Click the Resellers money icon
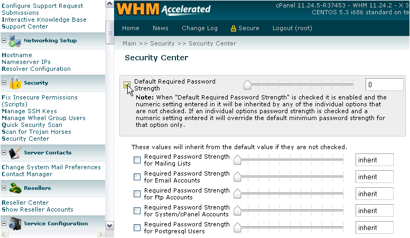 (15, 188)
